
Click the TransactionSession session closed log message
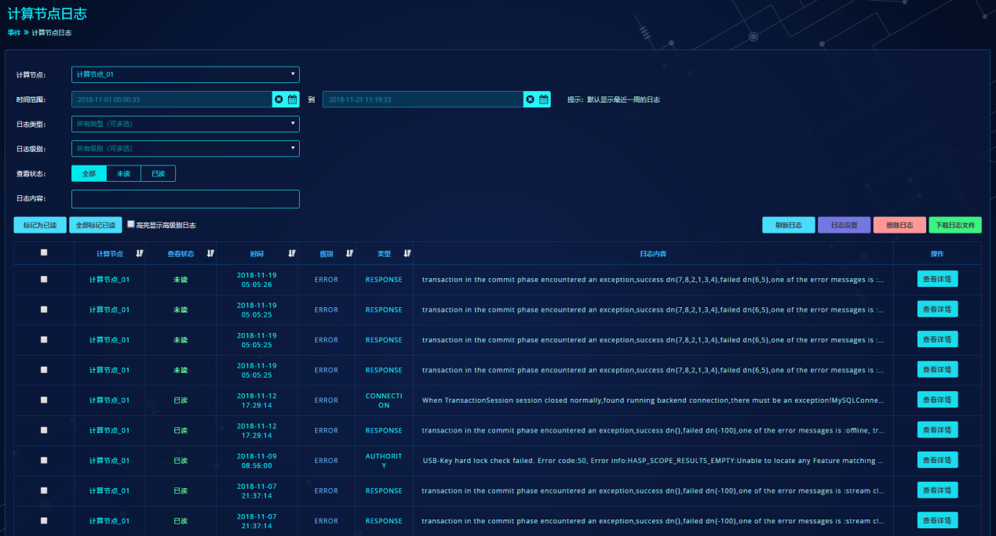653,400
